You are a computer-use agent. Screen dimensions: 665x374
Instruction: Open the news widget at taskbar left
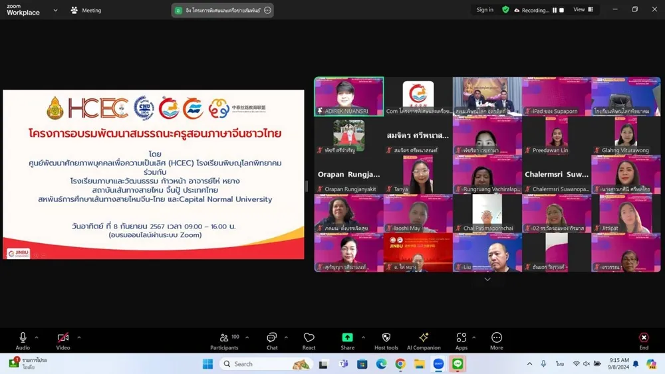(x=28, y=363)
